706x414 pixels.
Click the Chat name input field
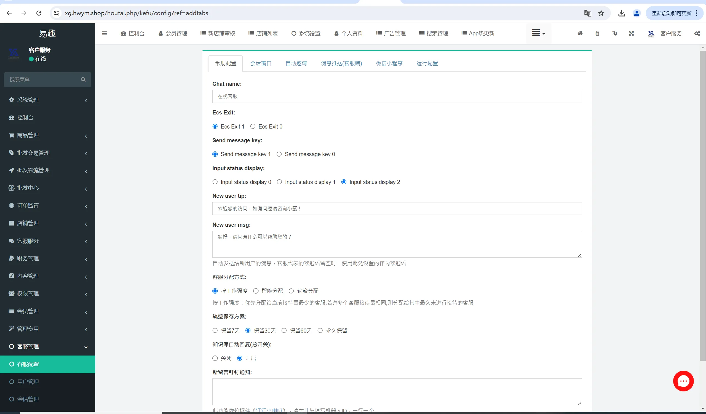(397, 96)
